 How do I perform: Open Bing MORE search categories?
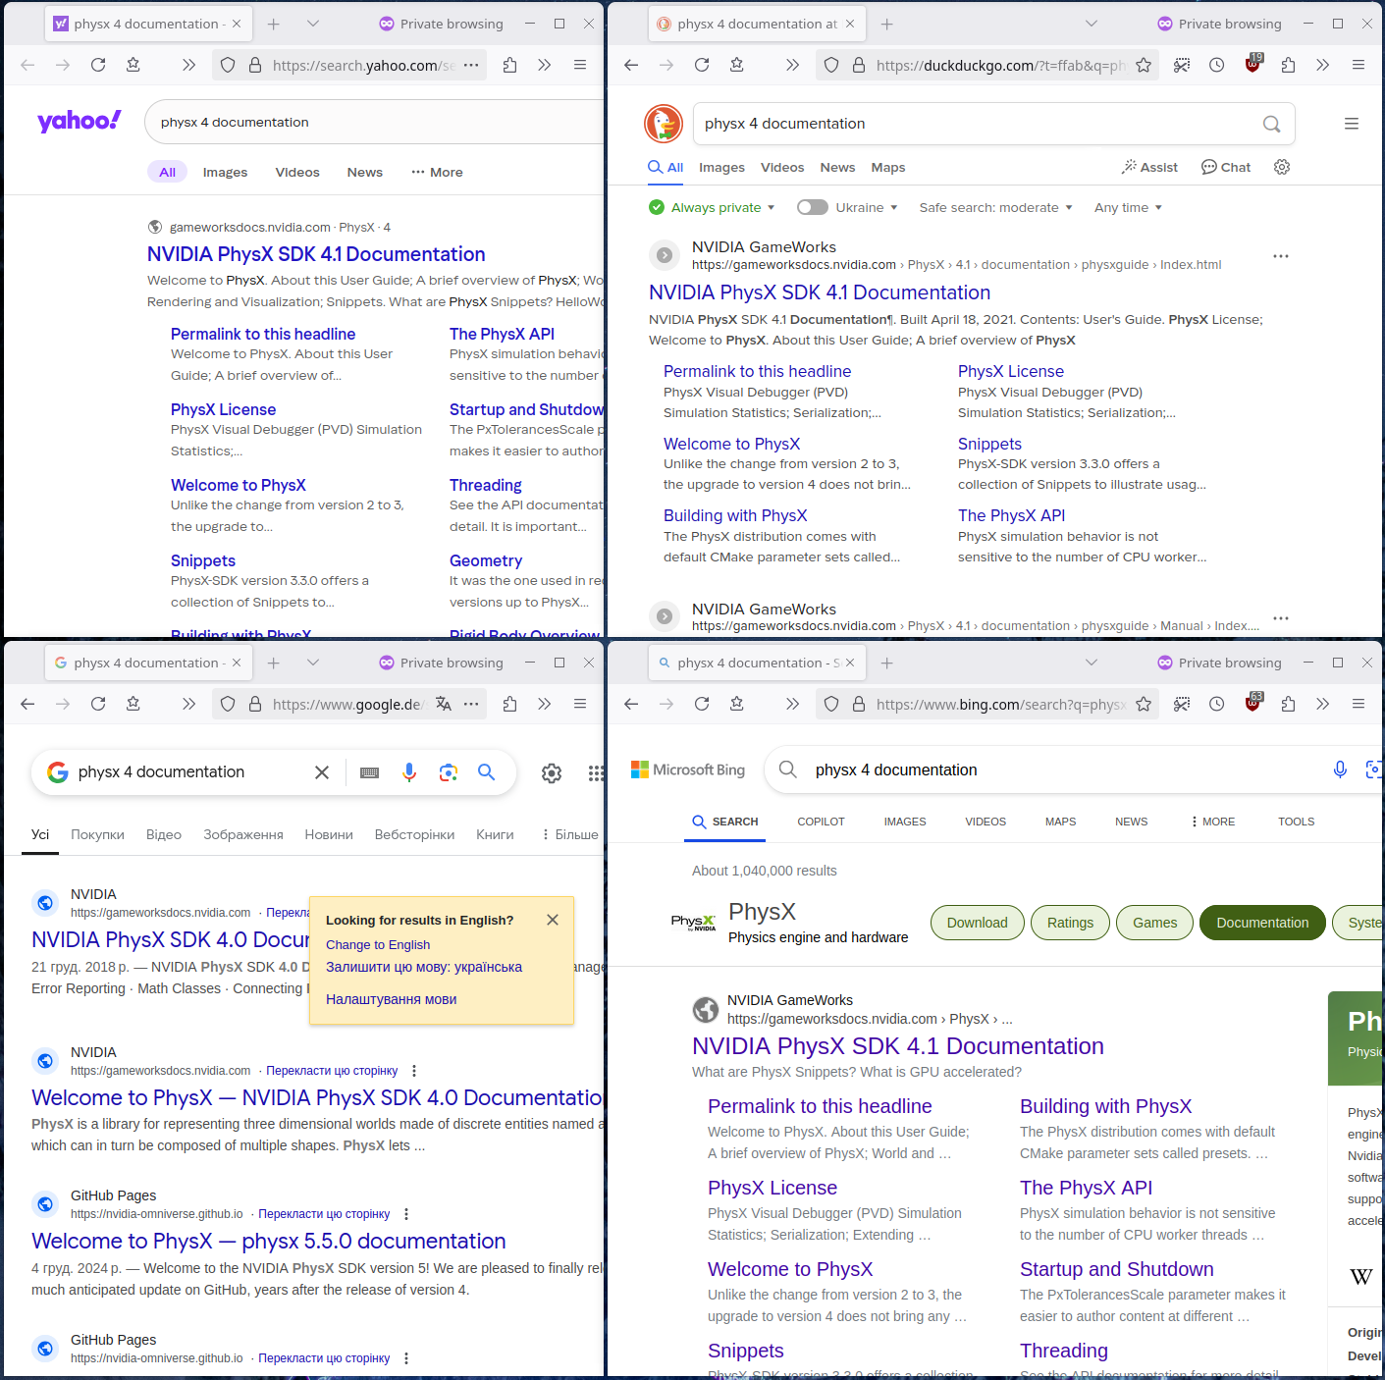pos(1213,822)
